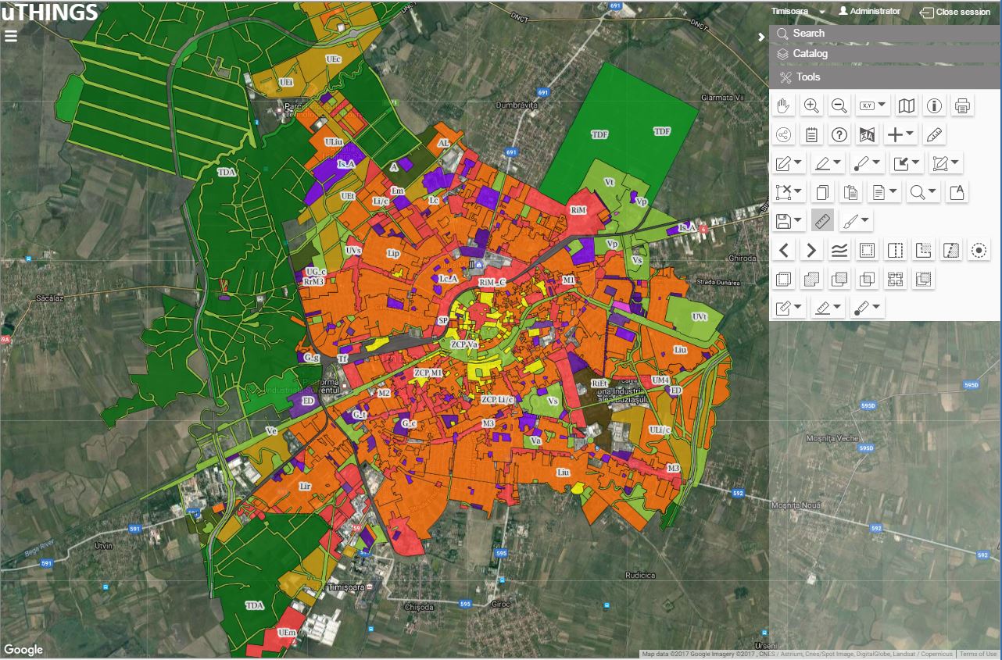This screenshot has width=1002, height=660.
Task: Expand the Save floppy disk dropdown
Action: tap(789, 221)
